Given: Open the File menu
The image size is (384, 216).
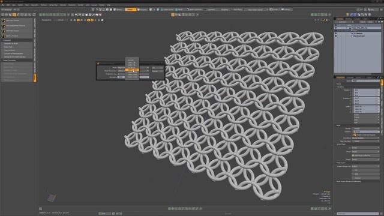Looking at the screenshot, I should click(2, 5).
